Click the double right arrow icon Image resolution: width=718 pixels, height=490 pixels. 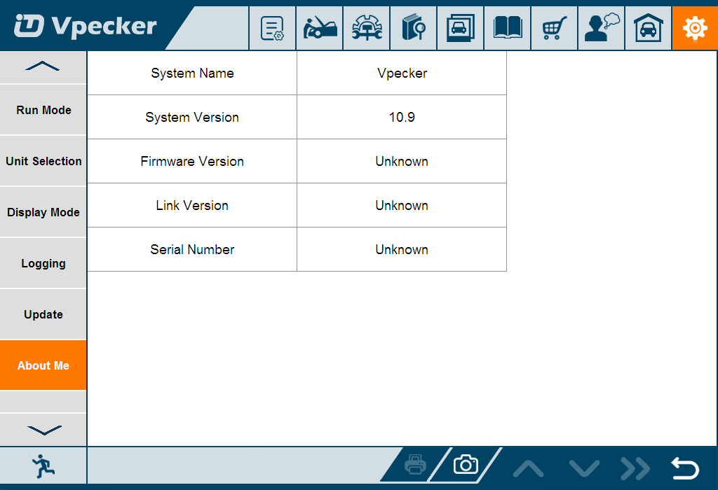point(635,468)
